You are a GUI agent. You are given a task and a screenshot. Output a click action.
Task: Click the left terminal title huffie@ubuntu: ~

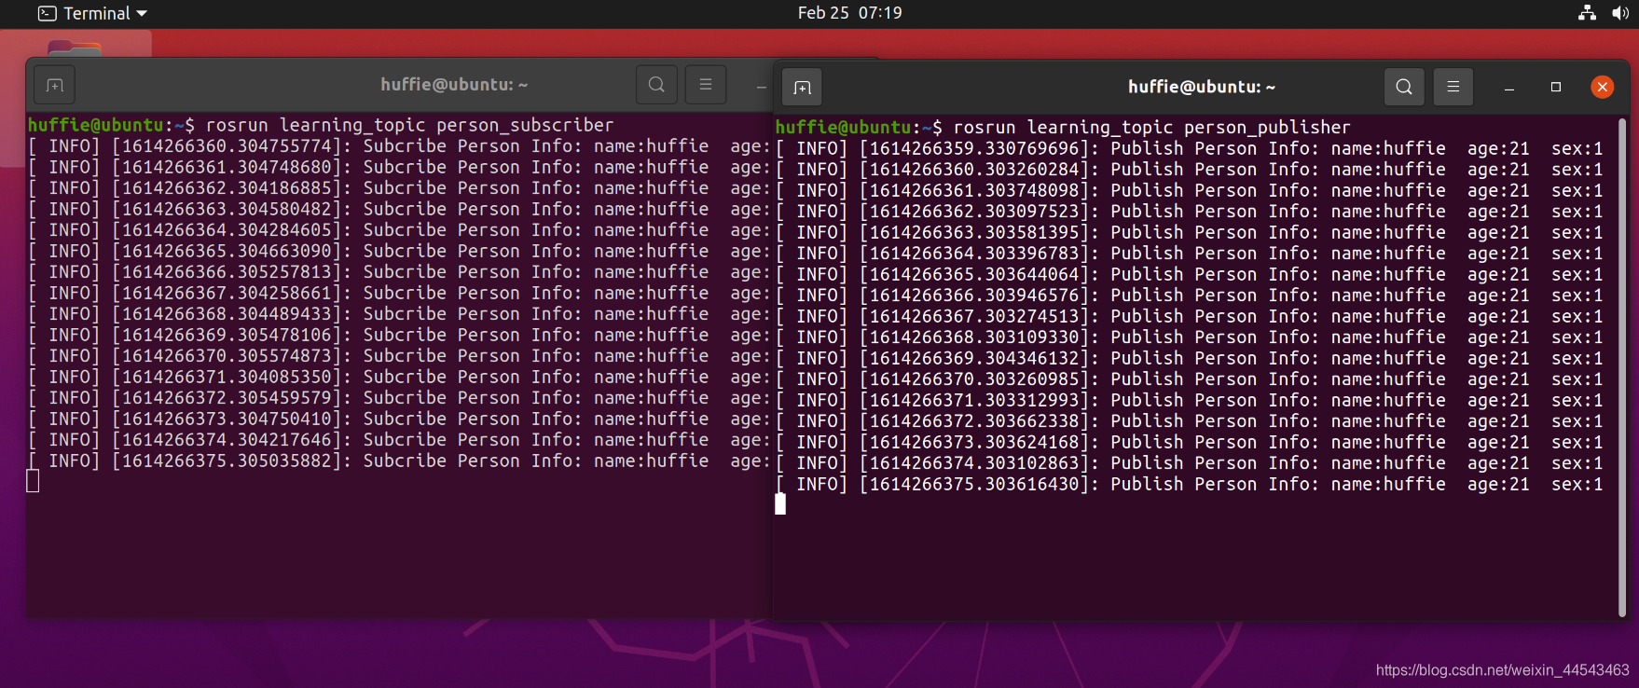pyautogui.click(x=454, y=85)
